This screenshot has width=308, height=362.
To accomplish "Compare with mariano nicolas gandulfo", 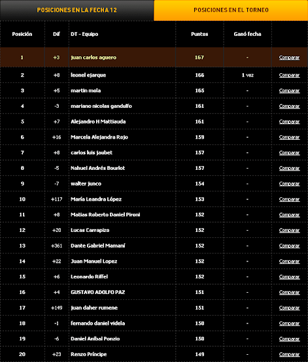I will click(289, 107).
